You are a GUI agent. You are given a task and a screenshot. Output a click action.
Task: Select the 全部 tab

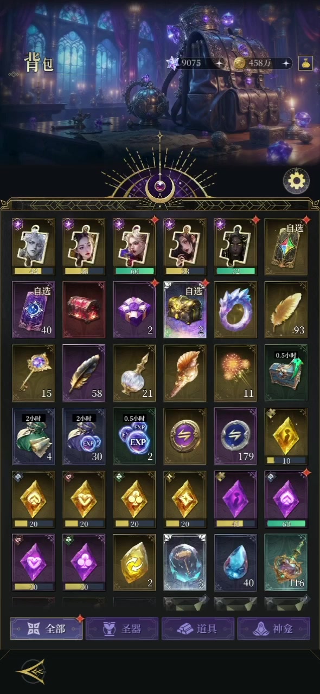[x=46, y=628]
